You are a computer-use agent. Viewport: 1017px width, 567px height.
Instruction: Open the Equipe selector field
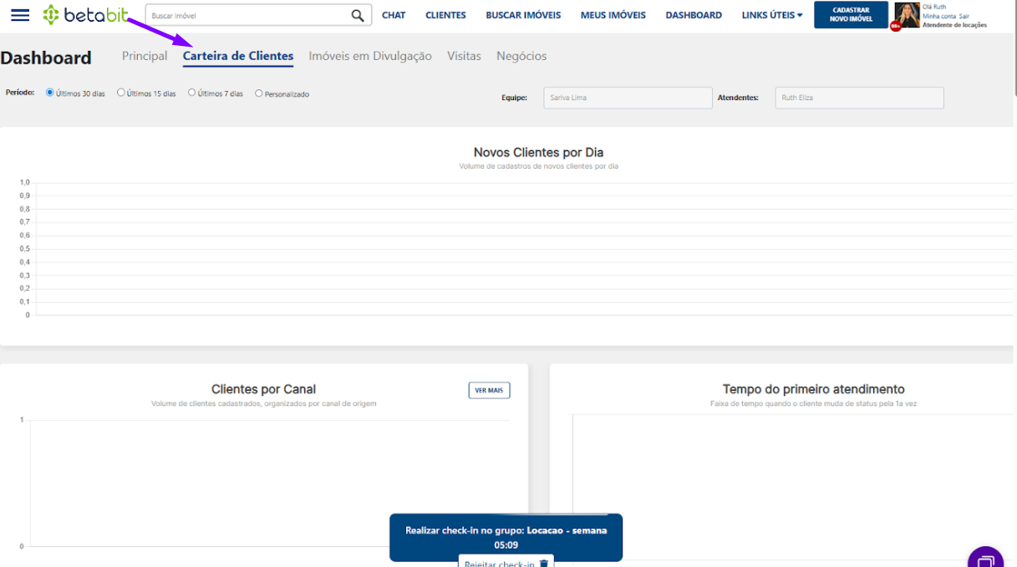(628, 98)
